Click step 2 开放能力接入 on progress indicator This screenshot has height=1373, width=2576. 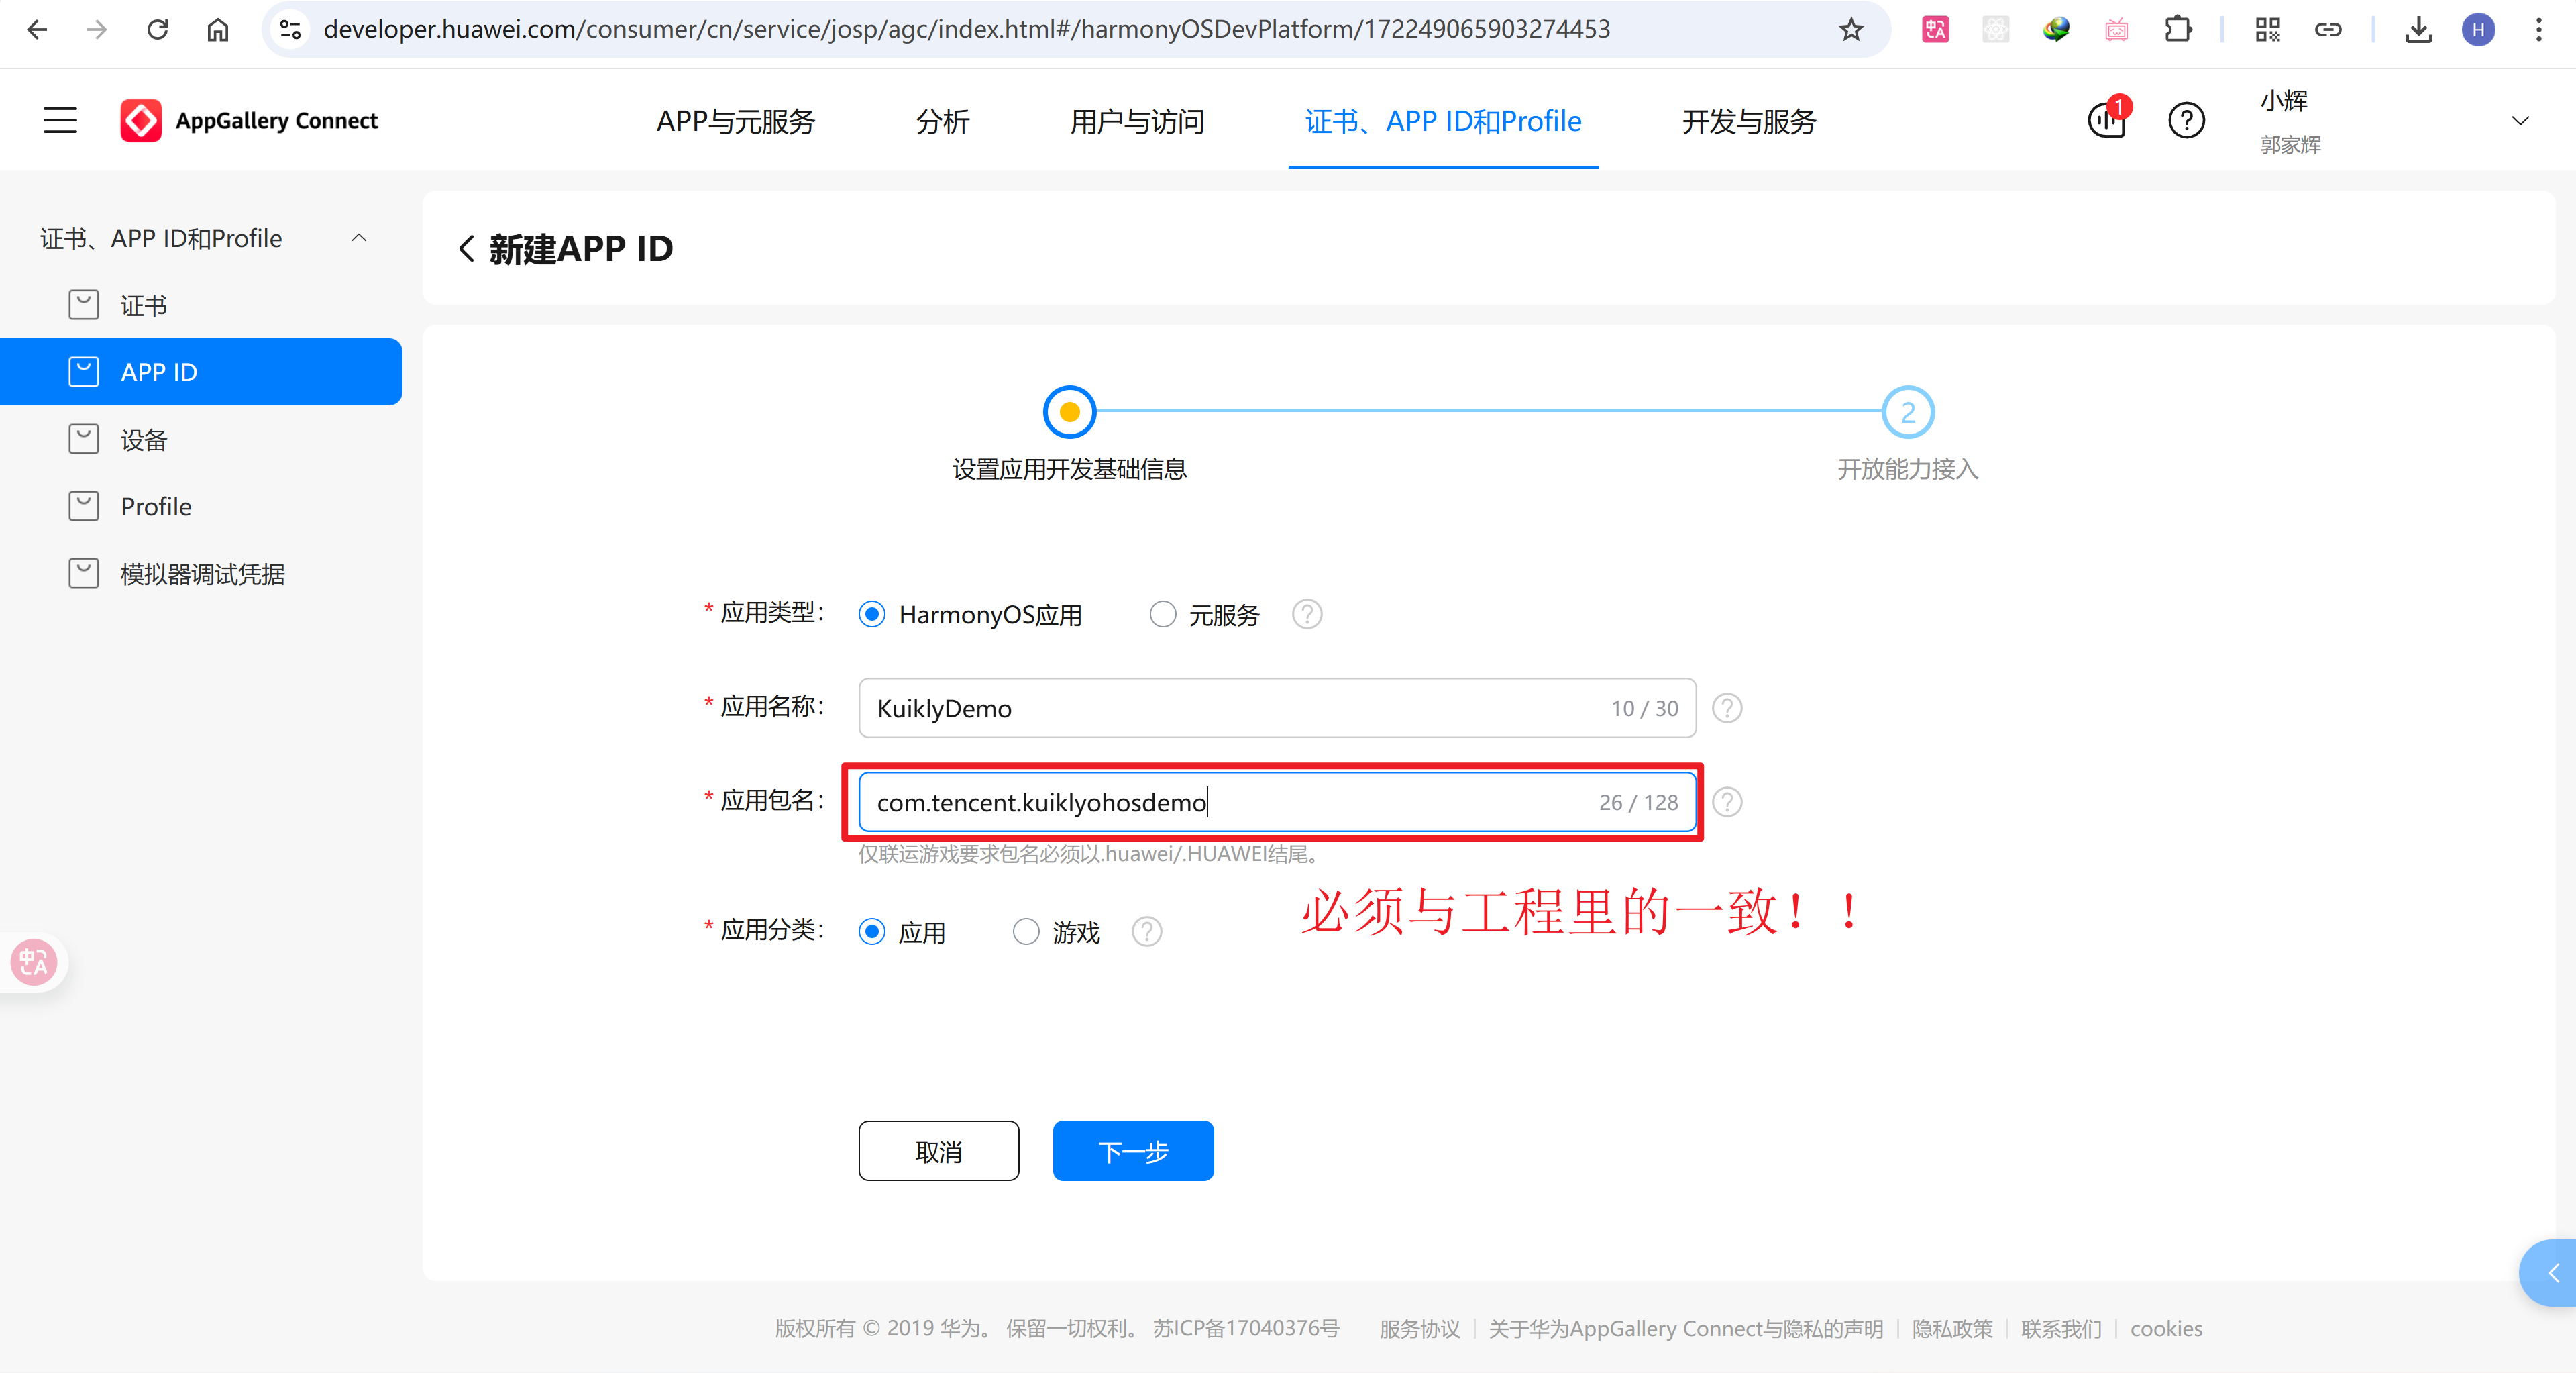(1907, 411)
